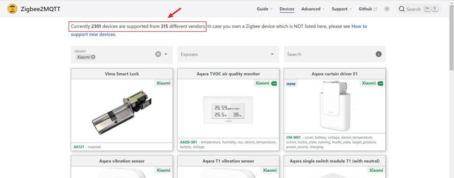Open the A6121 model link

[79, 147]
